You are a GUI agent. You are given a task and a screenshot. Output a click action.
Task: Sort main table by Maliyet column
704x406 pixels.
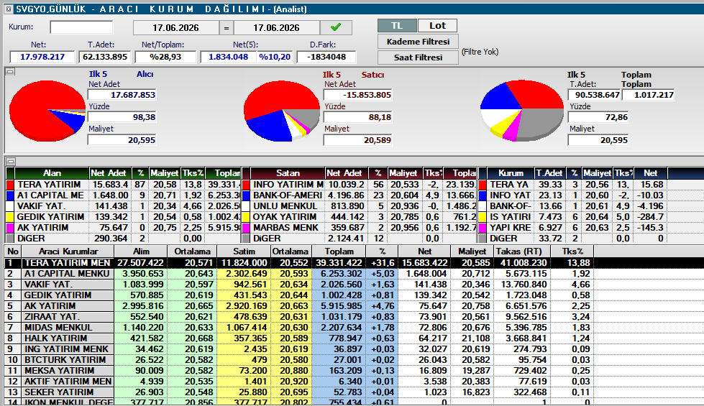tap(472, 252)
